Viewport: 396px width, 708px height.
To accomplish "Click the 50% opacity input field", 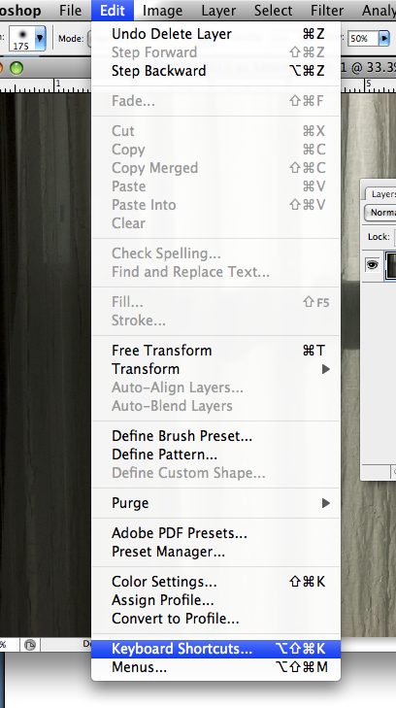I will tap(362, 39).
